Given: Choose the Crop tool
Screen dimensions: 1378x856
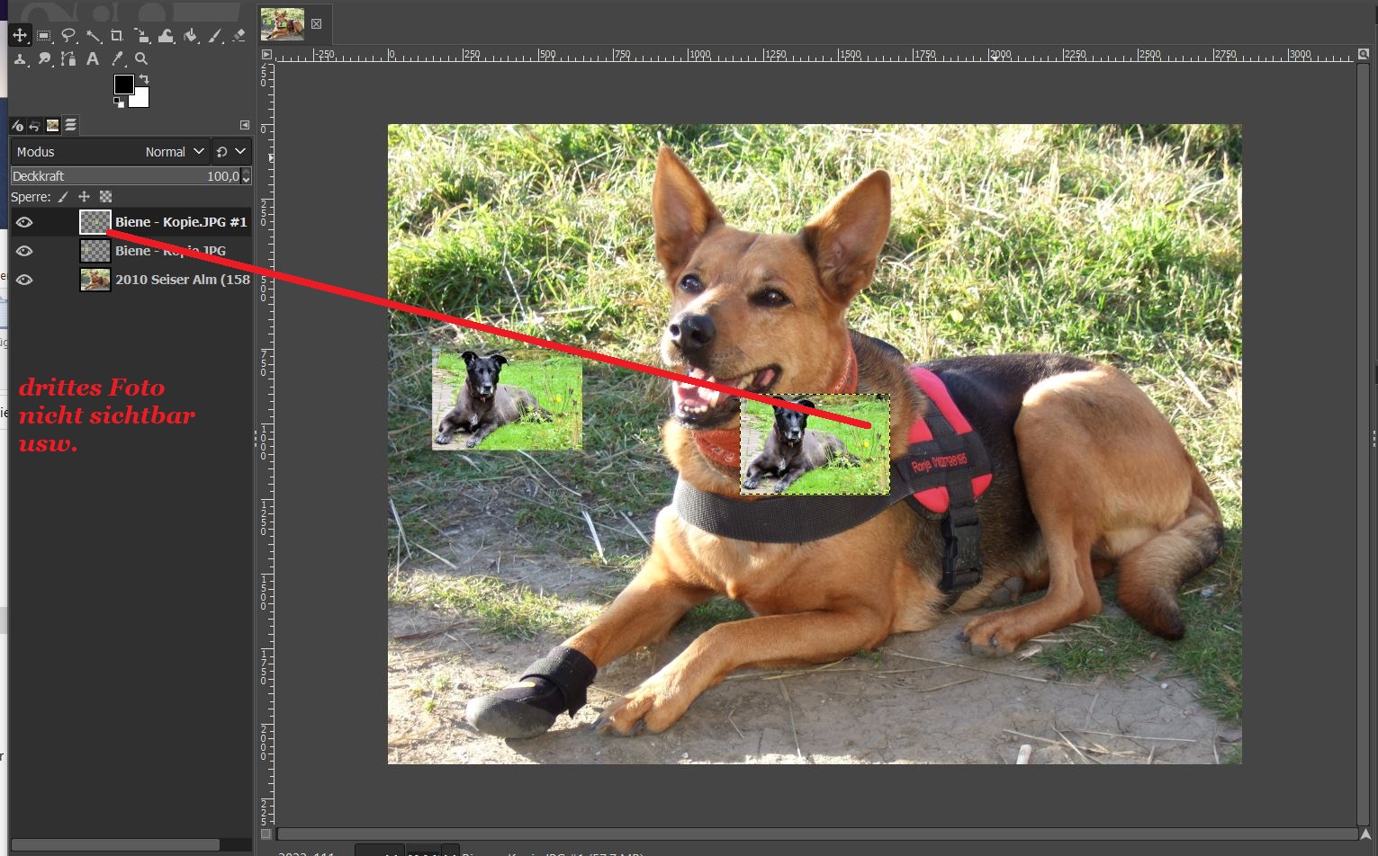Looking at the screenshot, I should pos(117,36).
